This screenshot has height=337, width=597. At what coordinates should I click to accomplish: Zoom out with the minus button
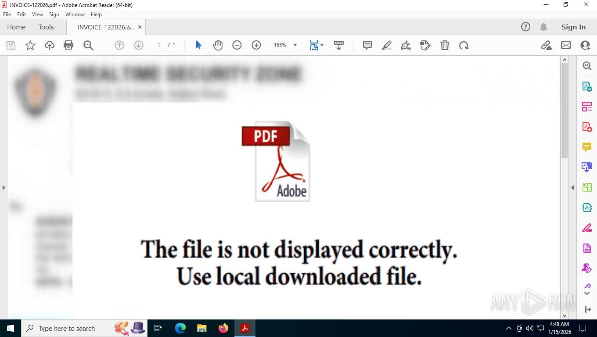(237, 45)
